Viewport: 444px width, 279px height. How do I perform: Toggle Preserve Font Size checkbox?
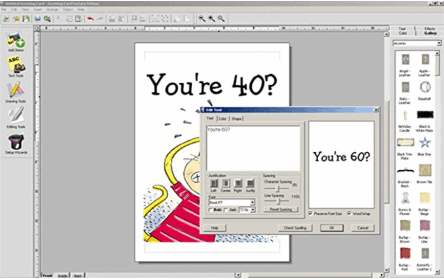coord(311,213)
